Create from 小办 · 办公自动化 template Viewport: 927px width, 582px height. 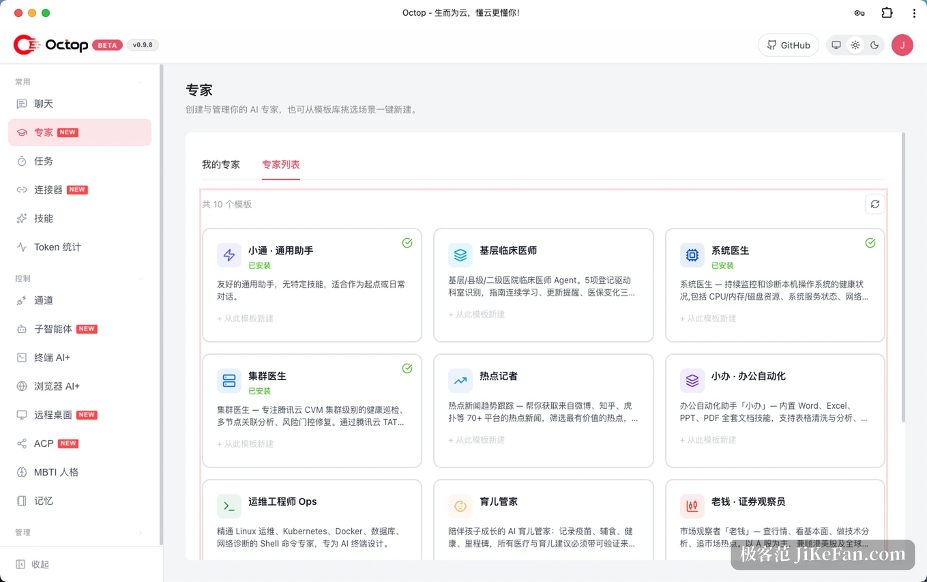[708, 440]
